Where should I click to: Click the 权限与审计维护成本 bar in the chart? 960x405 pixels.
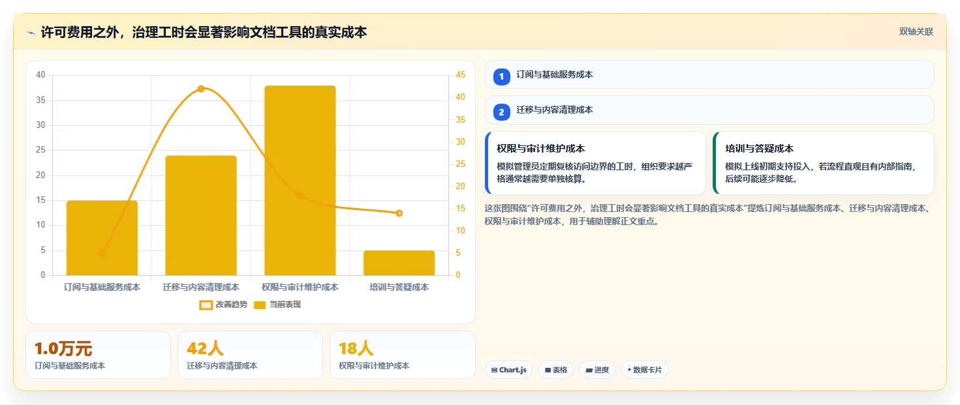tap(300, 181)
